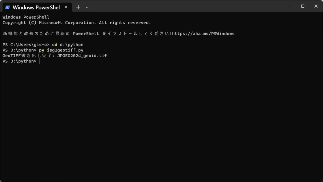Click the JPGEO2024_geoid.tif filename in output
The width and height of the screenshot is (323, 182).
[82, 56]
